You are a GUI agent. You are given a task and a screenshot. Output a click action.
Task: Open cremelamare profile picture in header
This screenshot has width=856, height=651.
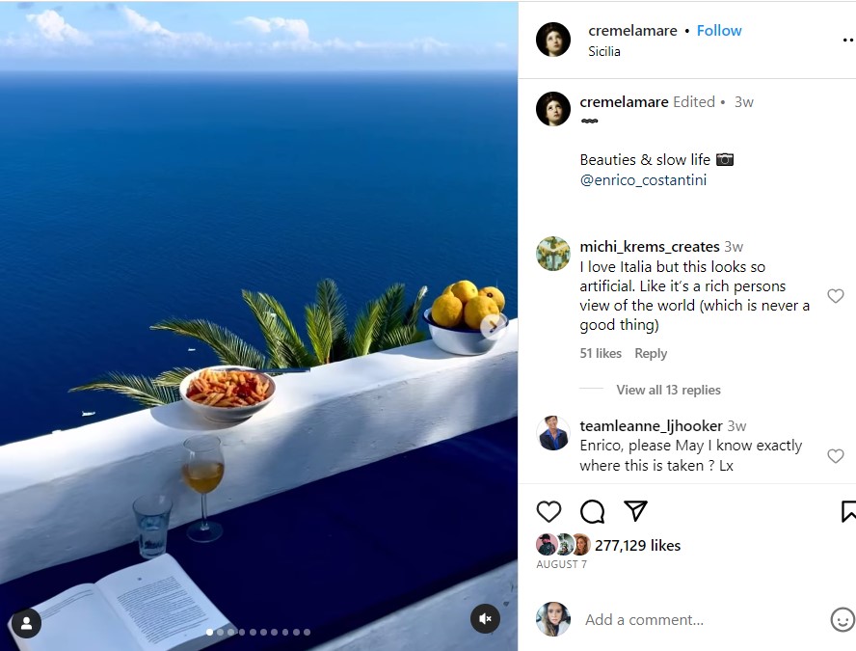[x=553, y=40]
